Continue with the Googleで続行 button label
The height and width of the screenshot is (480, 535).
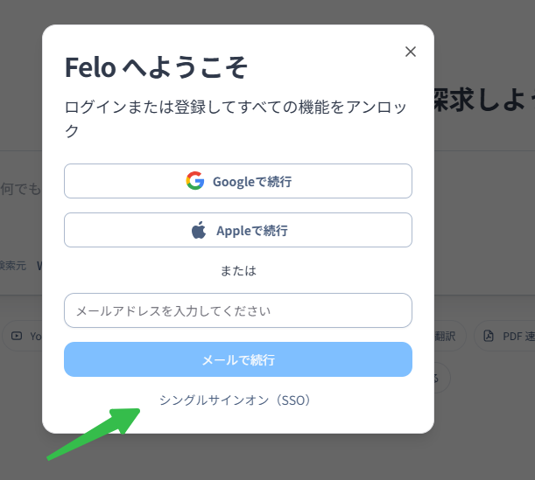tap(252, 181)
